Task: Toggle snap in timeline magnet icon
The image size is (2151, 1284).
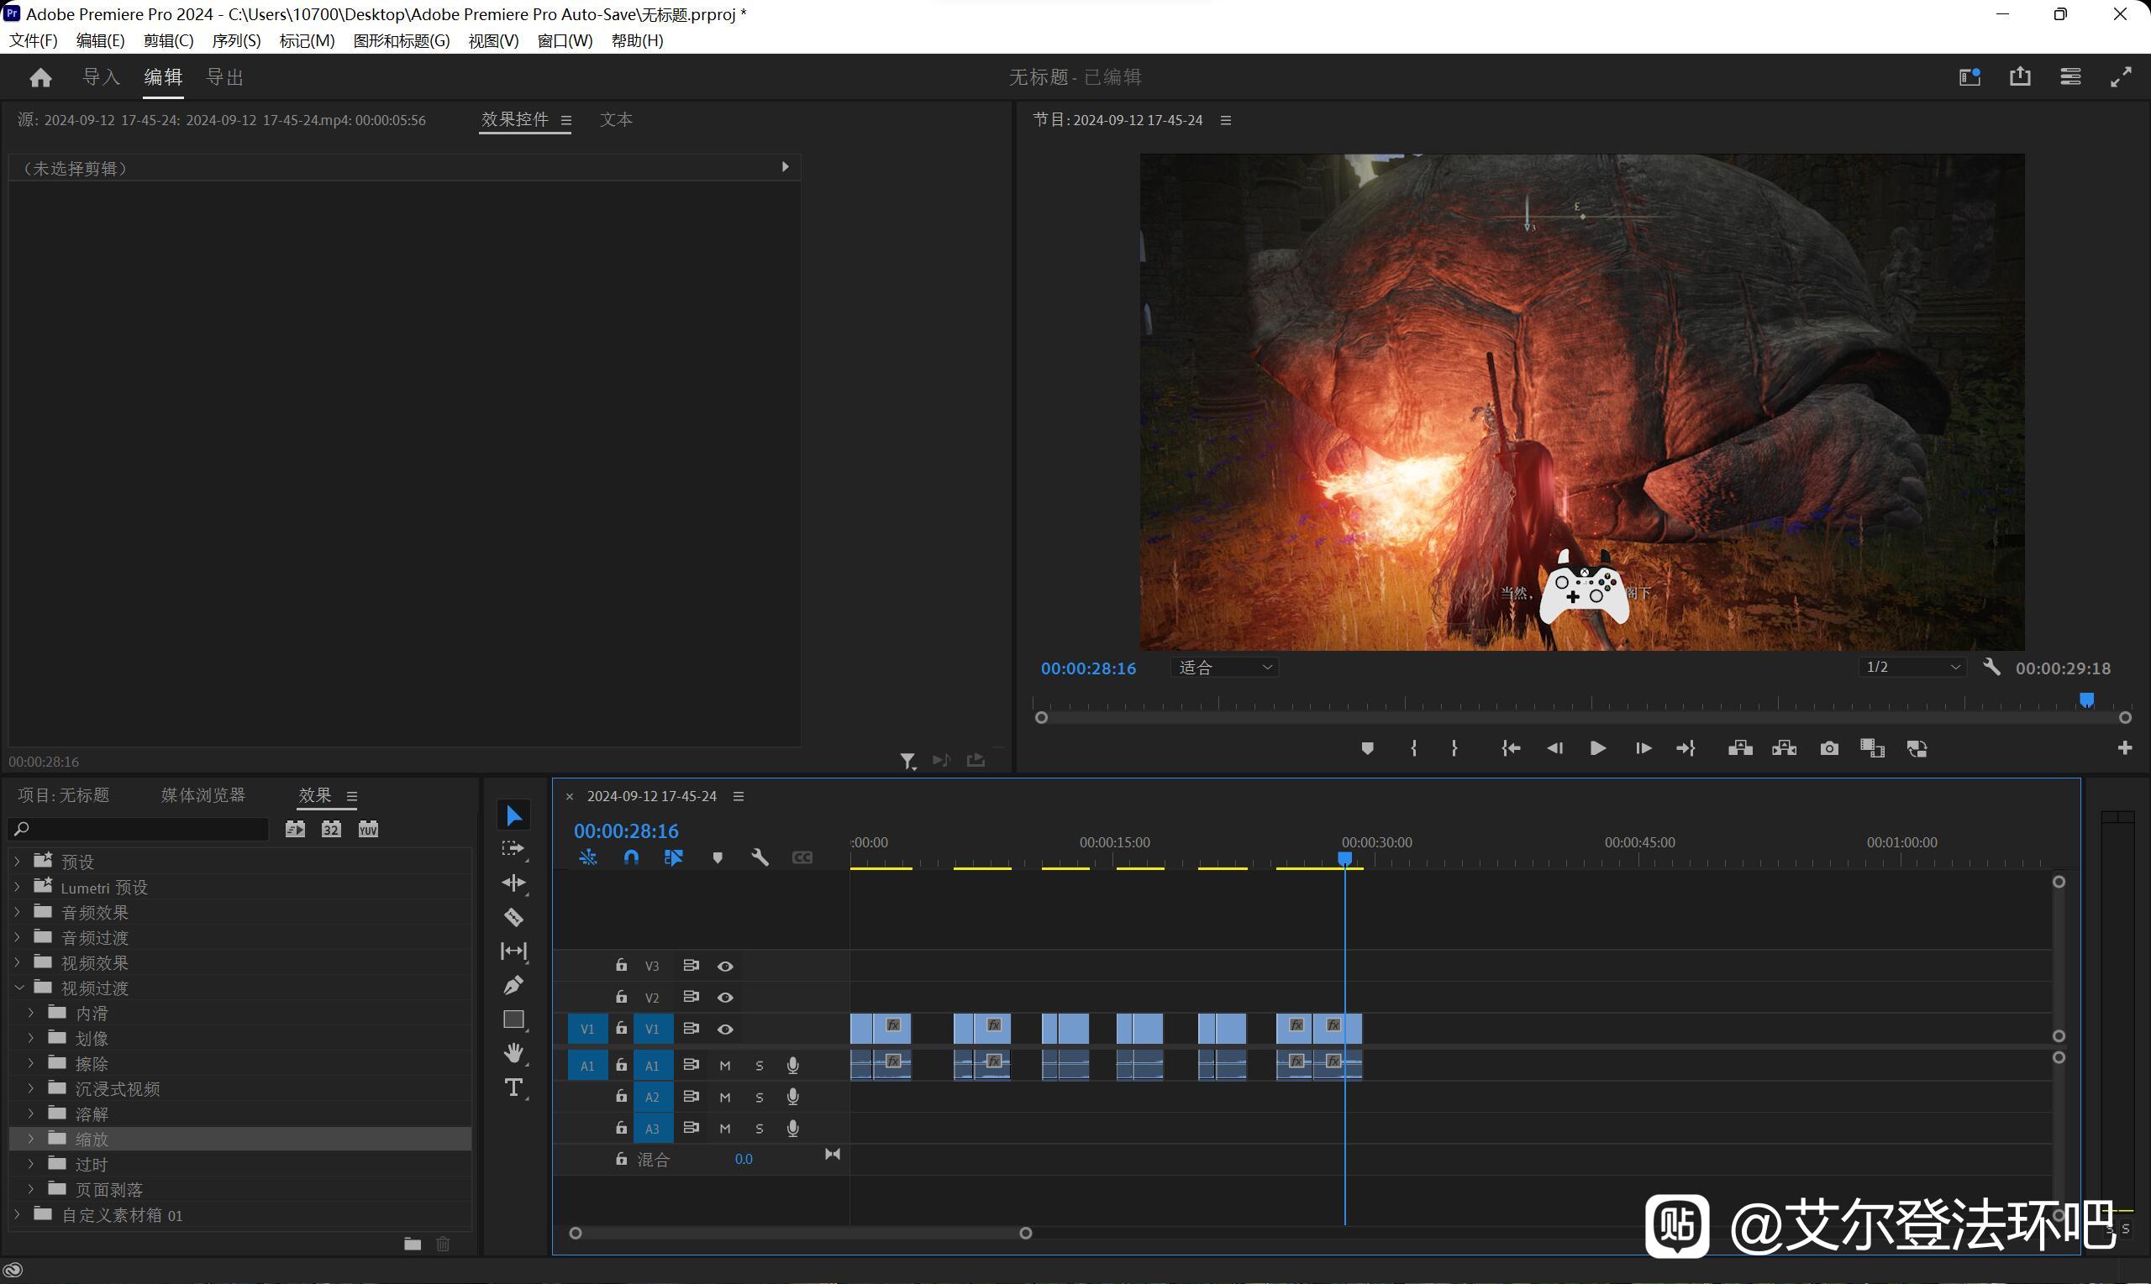Action: click(x=631, y=857)
